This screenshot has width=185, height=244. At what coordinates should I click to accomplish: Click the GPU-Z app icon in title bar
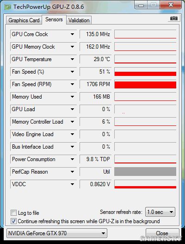7,7
